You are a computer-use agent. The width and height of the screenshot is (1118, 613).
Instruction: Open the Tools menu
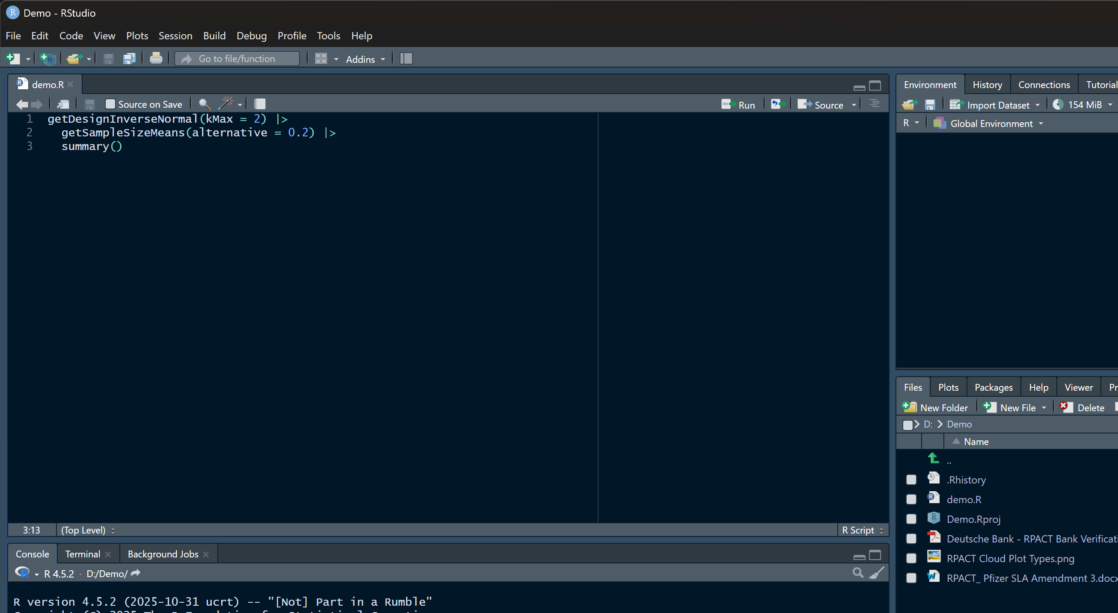click(328, 35)
